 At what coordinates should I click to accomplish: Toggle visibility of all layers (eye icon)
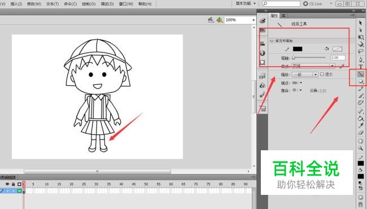7,184
